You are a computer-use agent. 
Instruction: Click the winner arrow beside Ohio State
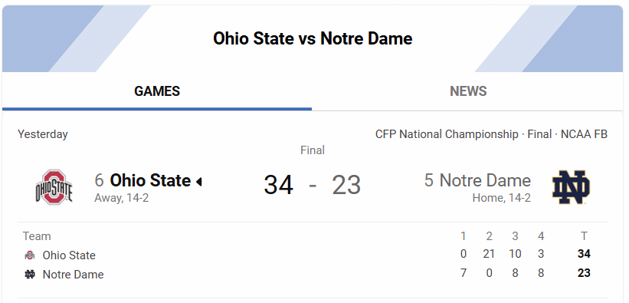pos(198,182)
